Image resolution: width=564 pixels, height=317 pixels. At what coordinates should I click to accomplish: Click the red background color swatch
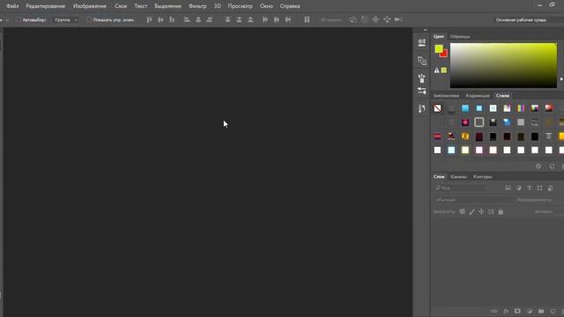point(445,55)
